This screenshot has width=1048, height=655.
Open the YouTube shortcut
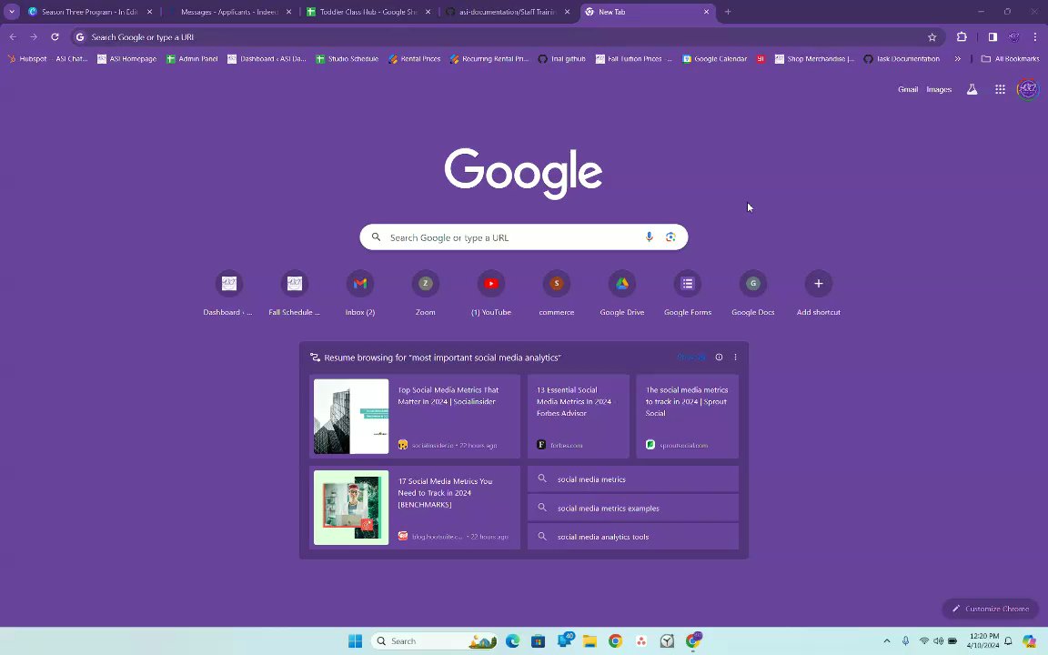491,294
